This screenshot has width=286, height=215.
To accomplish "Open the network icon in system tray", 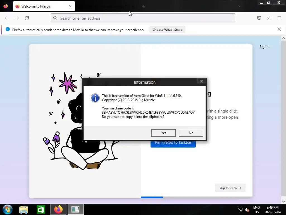I will 240,210.
